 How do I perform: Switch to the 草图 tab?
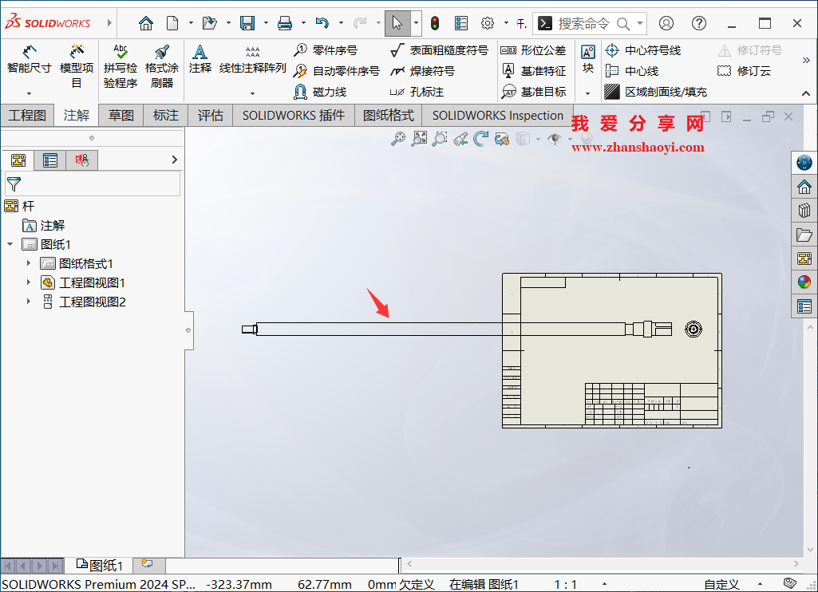pos(120,115)
